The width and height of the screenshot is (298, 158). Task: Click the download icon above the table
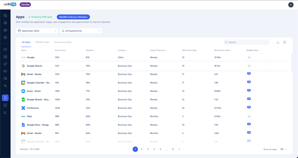click(278, 42)
